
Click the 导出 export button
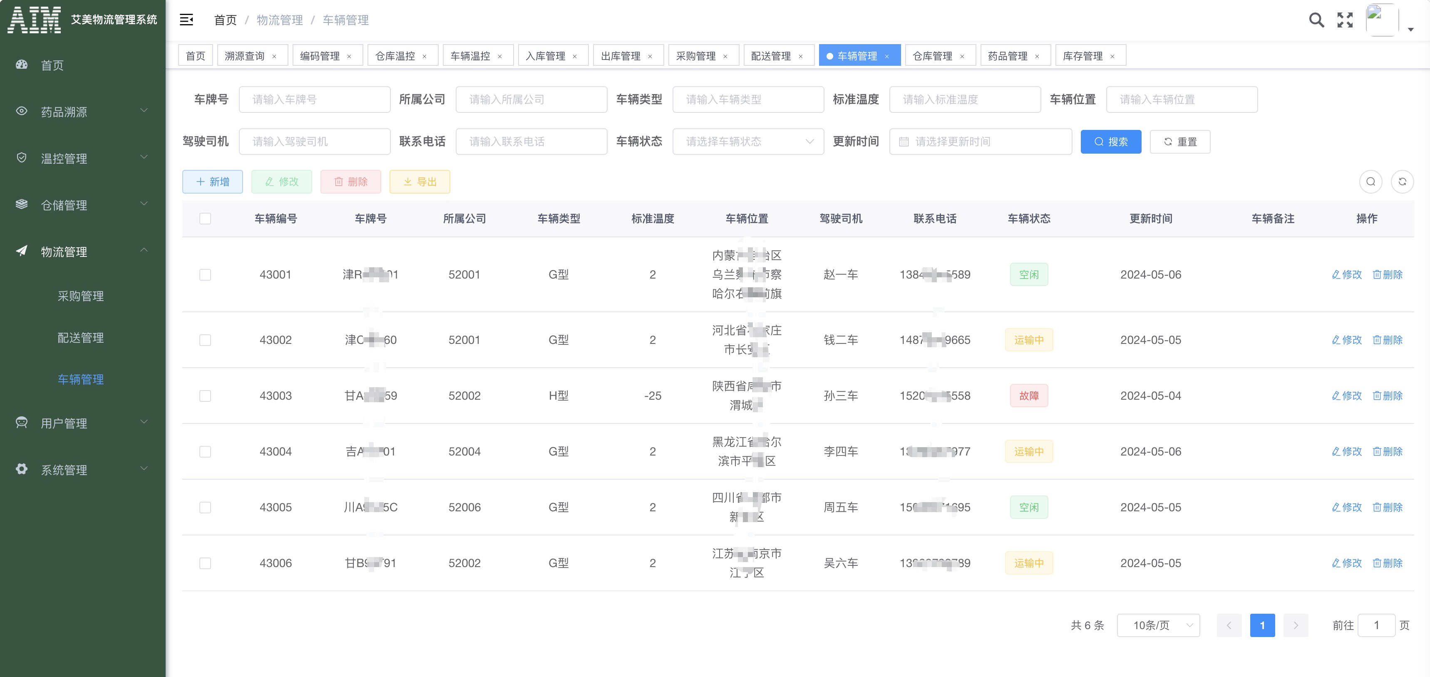point(420,182)
